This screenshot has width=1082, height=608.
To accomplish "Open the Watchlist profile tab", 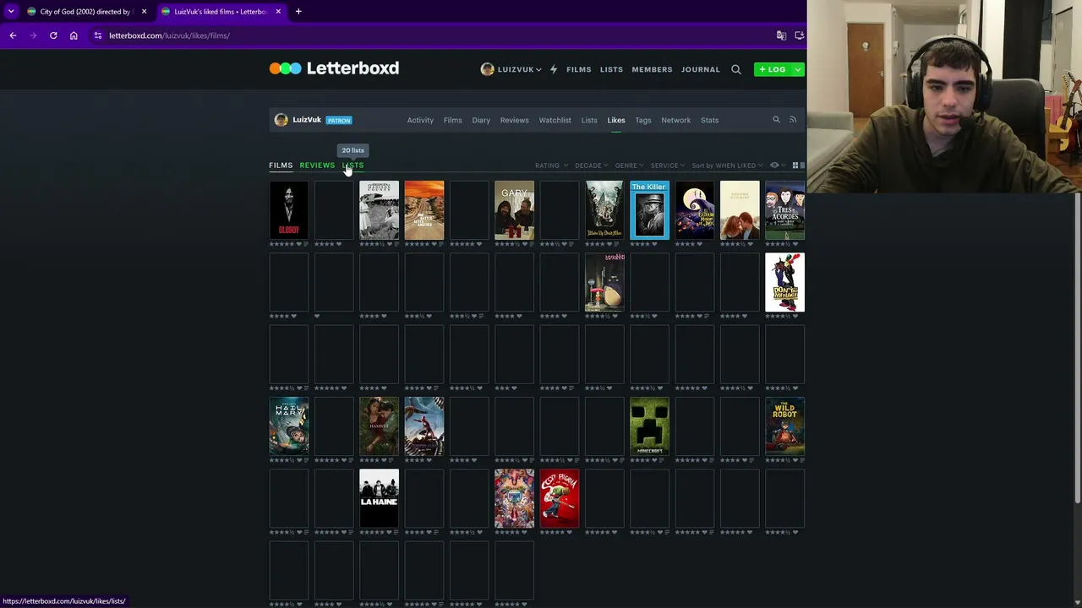I will pyautogui.click(x=555, y=120).
